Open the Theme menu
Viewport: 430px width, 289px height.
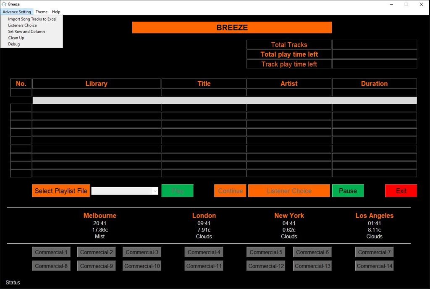[x=42, y=12]
